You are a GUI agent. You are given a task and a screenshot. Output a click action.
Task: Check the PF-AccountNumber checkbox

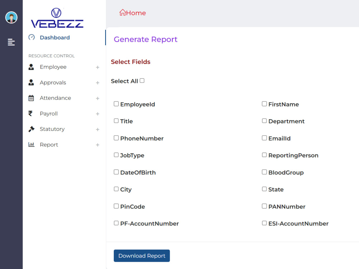(x=116, y=223)
